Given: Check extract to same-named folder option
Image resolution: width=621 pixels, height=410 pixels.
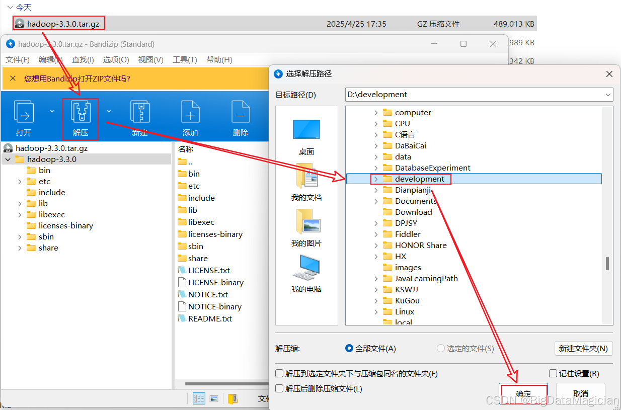Looking at the screenshot, I should coord(279,374).
